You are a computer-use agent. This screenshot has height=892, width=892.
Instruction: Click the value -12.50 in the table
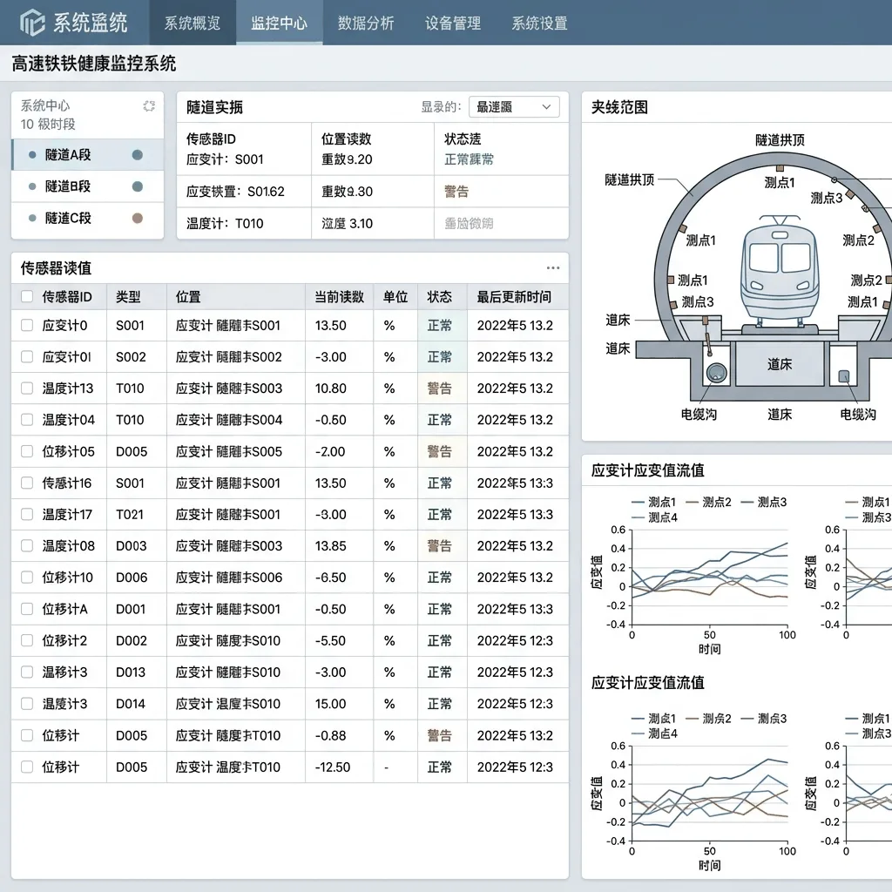tap(333, 767)
